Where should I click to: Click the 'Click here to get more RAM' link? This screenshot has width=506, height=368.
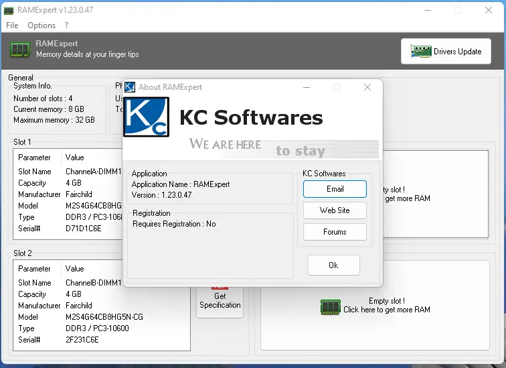pos(387,310)
